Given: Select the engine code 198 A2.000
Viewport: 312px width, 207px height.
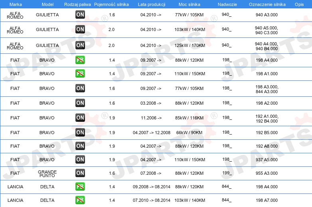Looking at the screenshot, I should pyautogui.click(x=267, y=103).
